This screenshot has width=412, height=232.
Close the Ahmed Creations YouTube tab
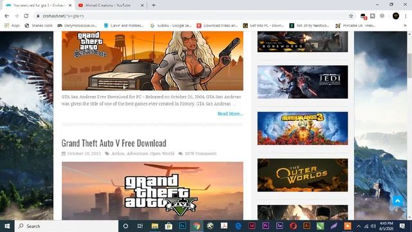142,5
